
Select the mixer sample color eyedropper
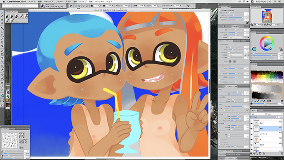click(x=262, y=101)
